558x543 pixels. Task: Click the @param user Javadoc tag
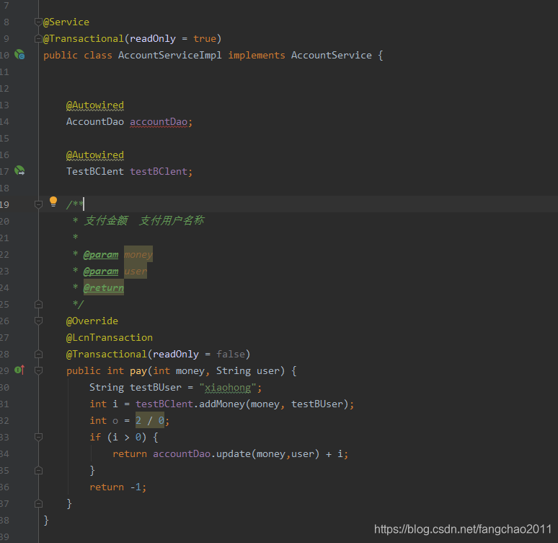[x=101, y=271]
